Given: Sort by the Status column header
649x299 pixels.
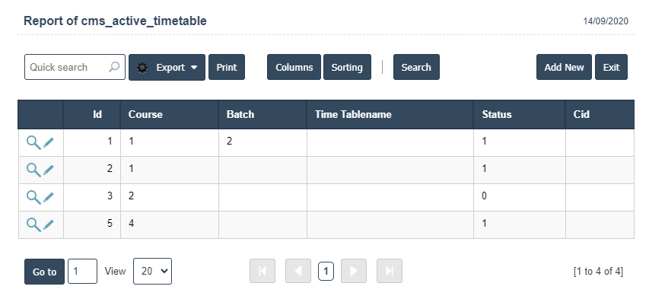Looking at the screenshot, I should tap(497, 114).
